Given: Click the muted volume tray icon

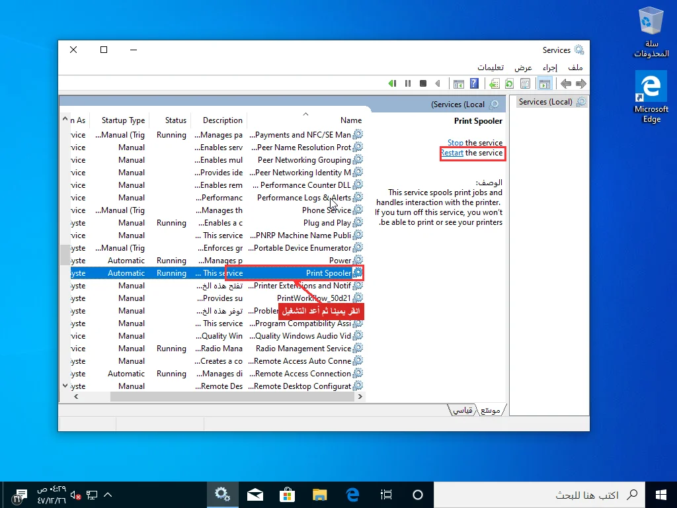Looking at the screenshot, I should pos(75,495).
